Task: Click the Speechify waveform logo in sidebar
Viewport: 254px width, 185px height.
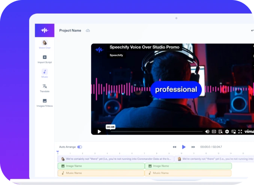Action: tap(45, 30)
